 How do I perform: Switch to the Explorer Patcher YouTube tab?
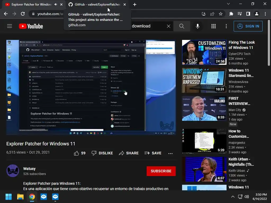click(31, 4)
